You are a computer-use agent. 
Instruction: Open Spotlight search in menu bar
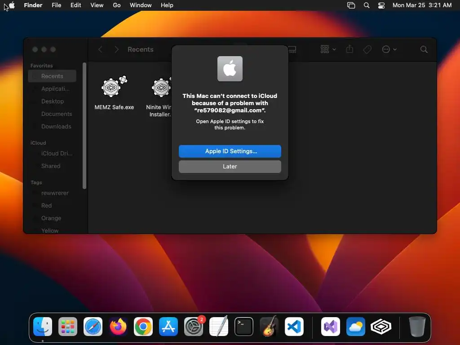tap(367, 5)
